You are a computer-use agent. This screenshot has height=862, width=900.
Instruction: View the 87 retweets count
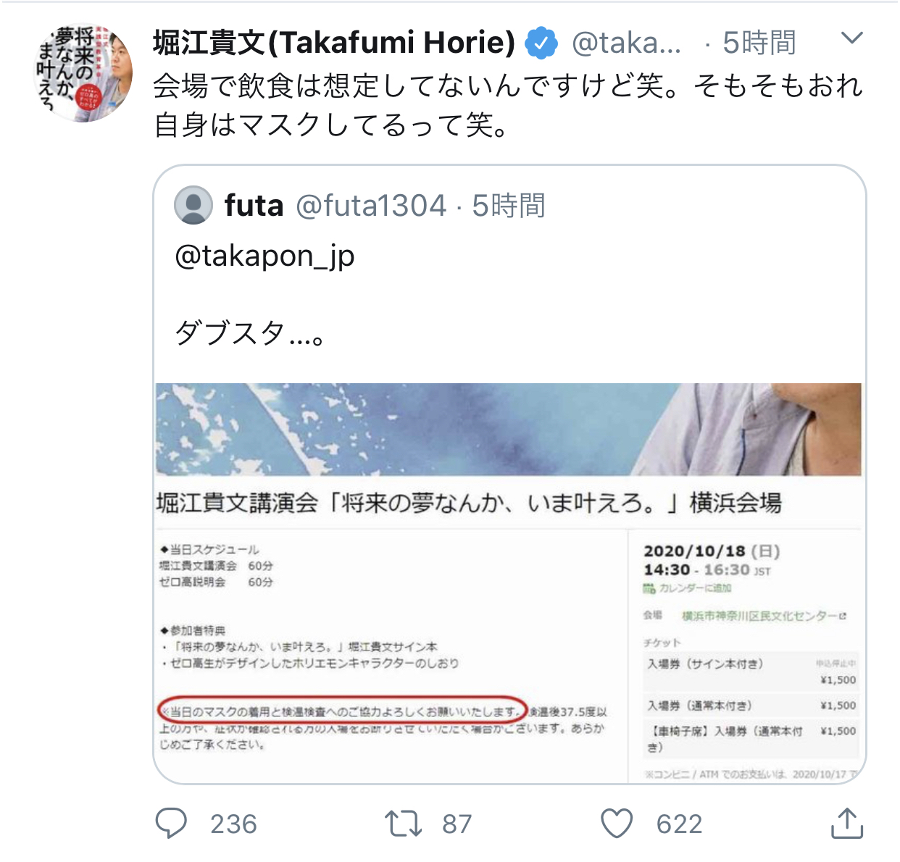click(457, 824)
